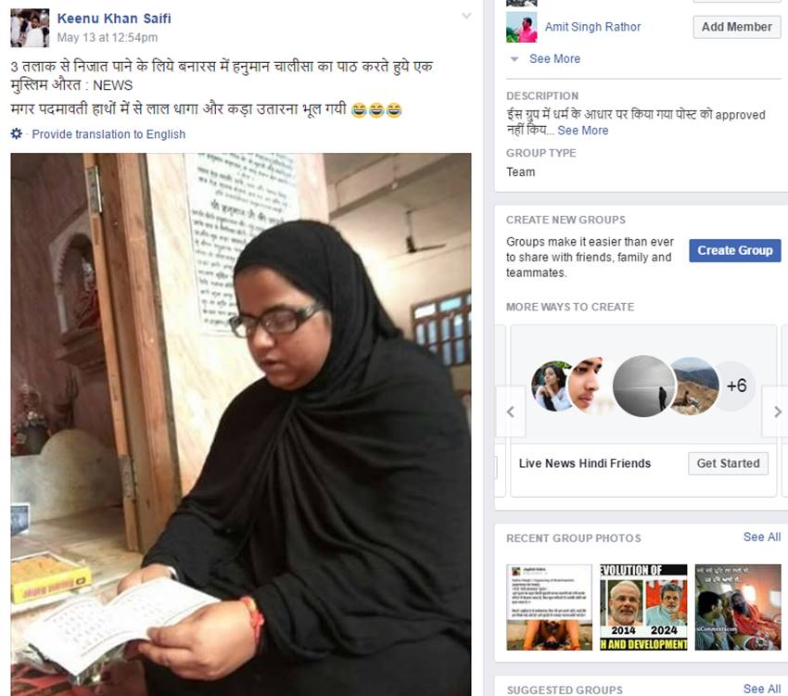
Task: Open the third recent group photo thumbnail
Action: point(738,607)
